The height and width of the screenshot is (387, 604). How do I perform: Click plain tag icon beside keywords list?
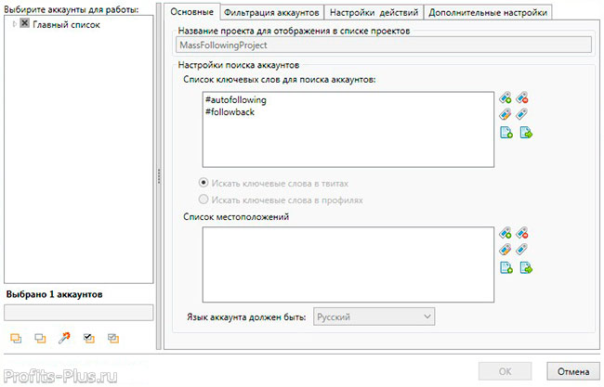coord(522,114)
